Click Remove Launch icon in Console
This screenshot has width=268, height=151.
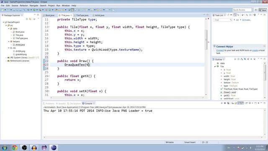[225, 103]
